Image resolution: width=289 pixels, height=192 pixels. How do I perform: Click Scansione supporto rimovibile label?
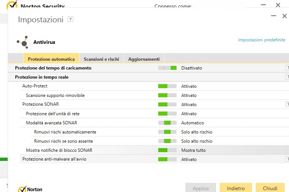tap(55, 95)
